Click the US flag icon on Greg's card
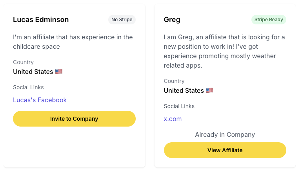 pos(209,90)
